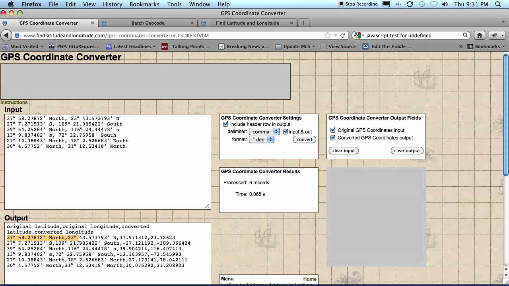Viewport: 509px width, 286px height.
Task: Click the Time Machine clock icon
Action: (x=422, y=4)
